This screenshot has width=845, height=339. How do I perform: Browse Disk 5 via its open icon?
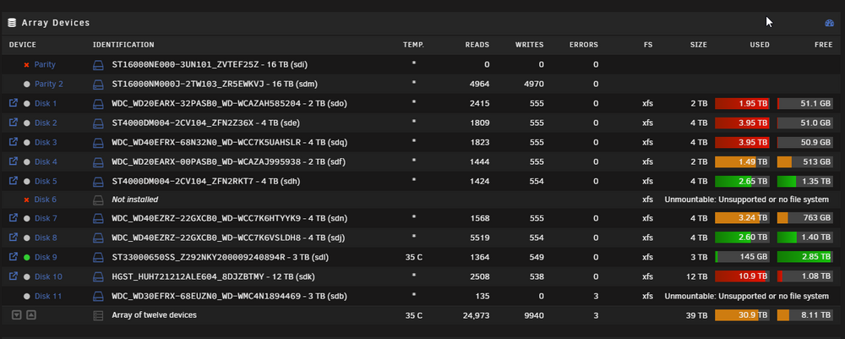coord(14,181)
